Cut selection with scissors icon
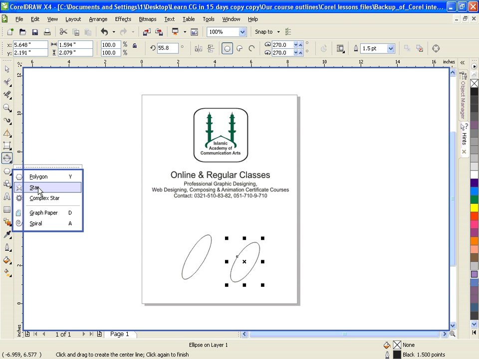The width and height of the screenshot is (479, 359). point(63,32)
